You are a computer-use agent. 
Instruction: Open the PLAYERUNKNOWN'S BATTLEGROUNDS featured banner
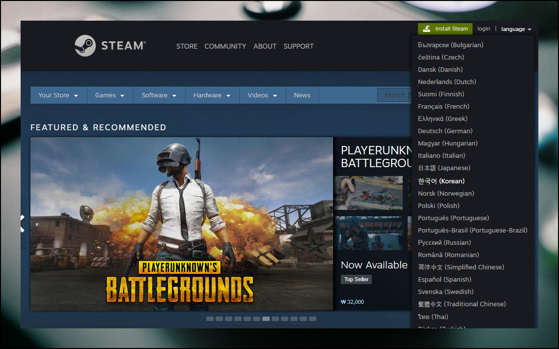coord(182,224)
